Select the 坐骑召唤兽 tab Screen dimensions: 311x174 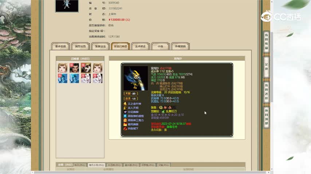tap(121, 46)
